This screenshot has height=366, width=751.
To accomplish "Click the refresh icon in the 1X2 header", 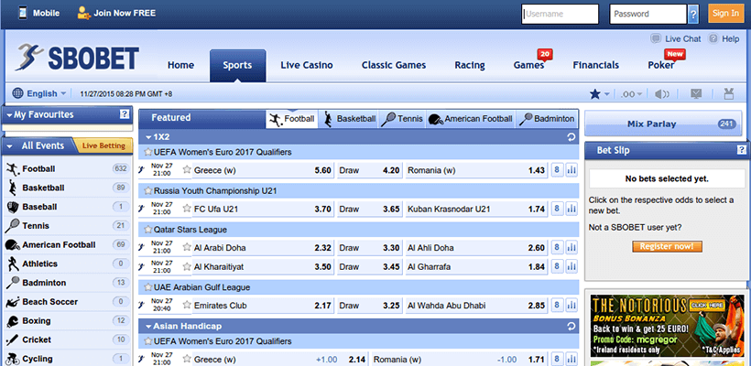I will click(x=571, y=136).
